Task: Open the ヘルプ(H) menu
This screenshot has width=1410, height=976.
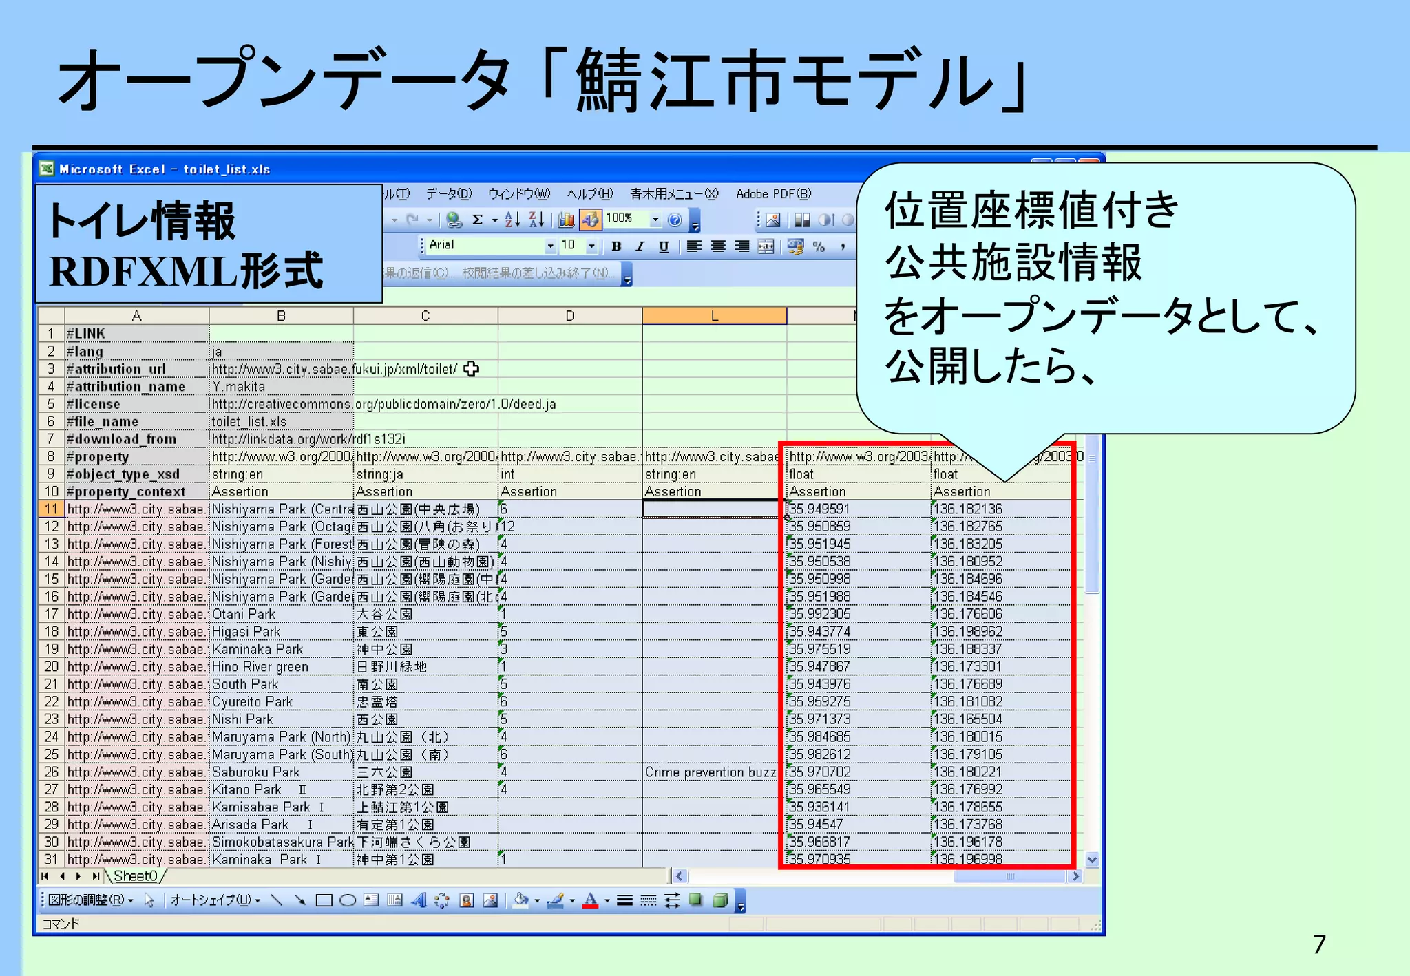Action: click(590, 194)
